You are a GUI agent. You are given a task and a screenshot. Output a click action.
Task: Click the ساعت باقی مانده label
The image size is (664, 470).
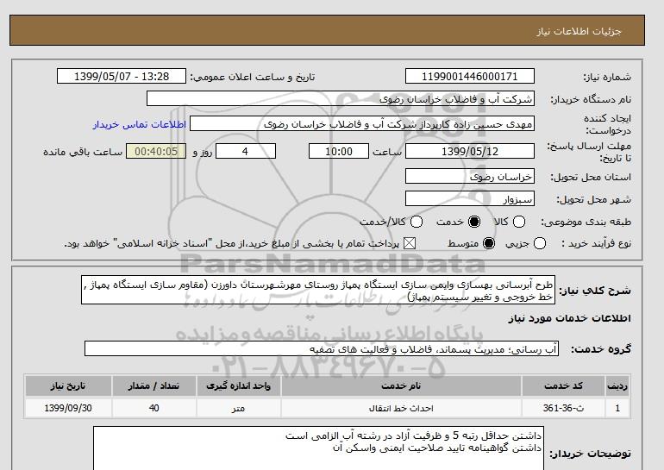point(83,152)
